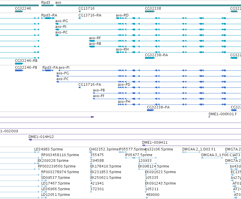
Task: Click the axo-RH transcript label
Action: coord(122,49)
